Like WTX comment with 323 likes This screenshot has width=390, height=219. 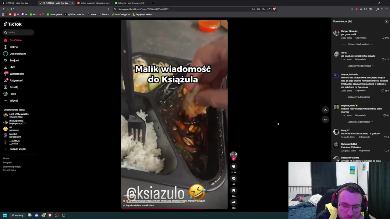(x=383, y=60)
